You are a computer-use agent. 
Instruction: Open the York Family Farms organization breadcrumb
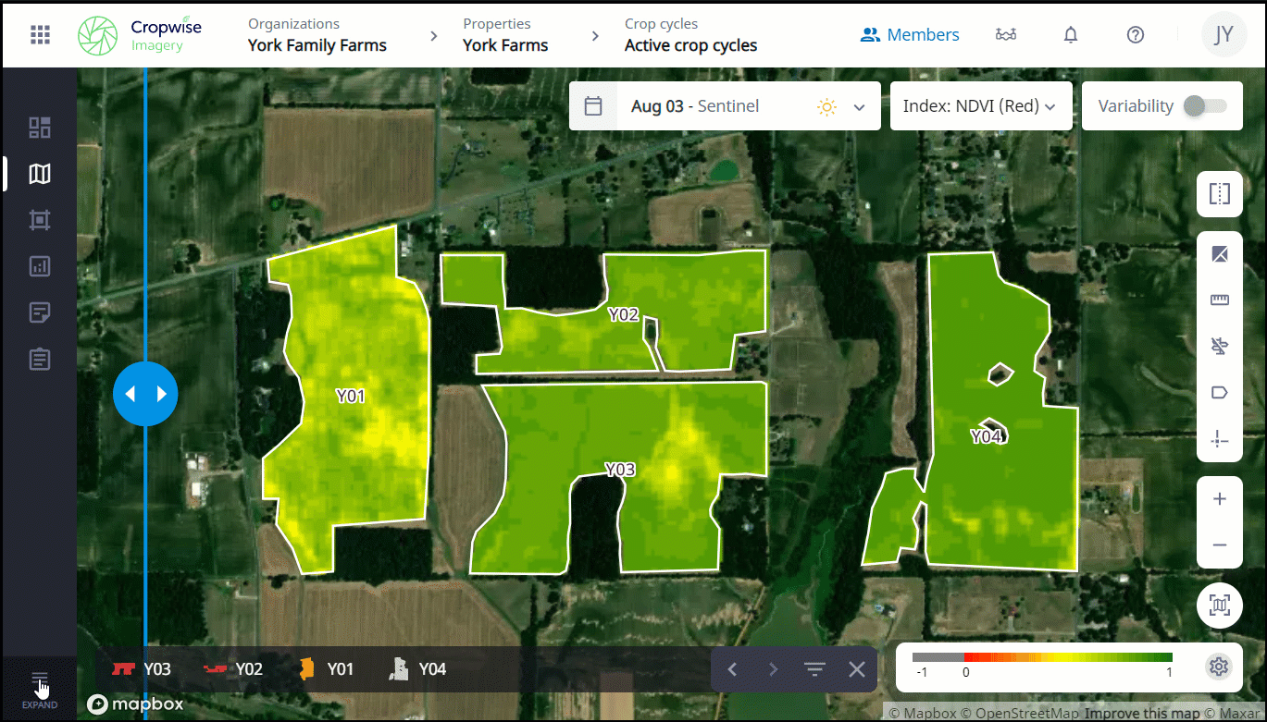(317, 36)
